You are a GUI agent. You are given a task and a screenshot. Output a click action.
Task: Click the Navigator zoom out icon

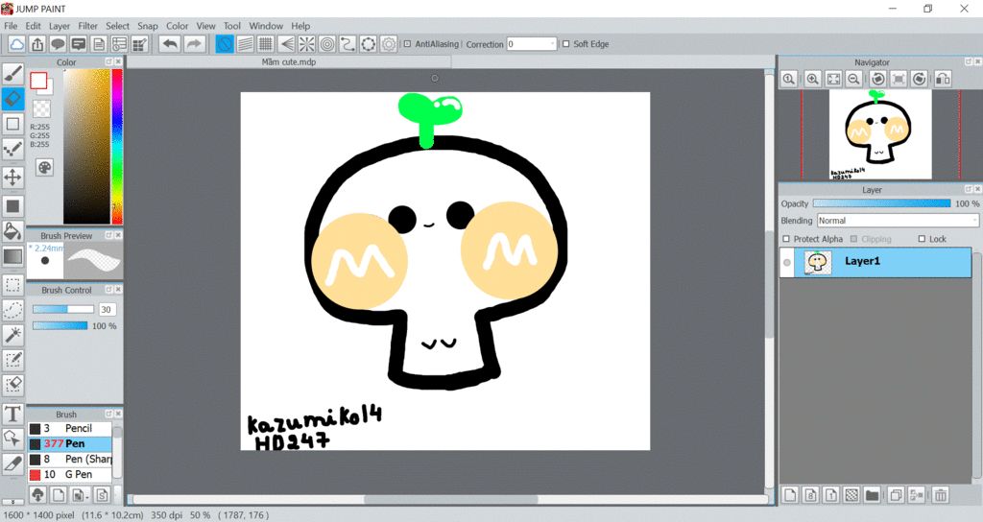click(x=853, y=79)
